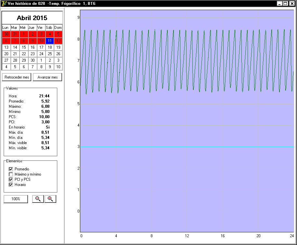Click the y-axis label 9 on chart
Screen dimensions: 297x245
78,18
